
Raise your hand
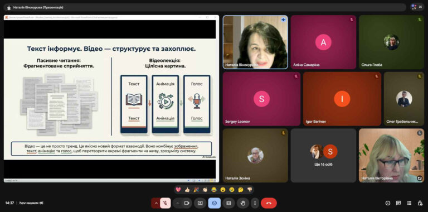point(243,203)
